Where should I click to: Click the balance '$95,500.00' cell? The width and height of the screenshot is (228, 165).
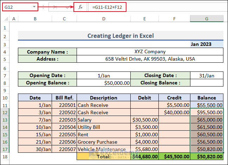click(207, 112)
